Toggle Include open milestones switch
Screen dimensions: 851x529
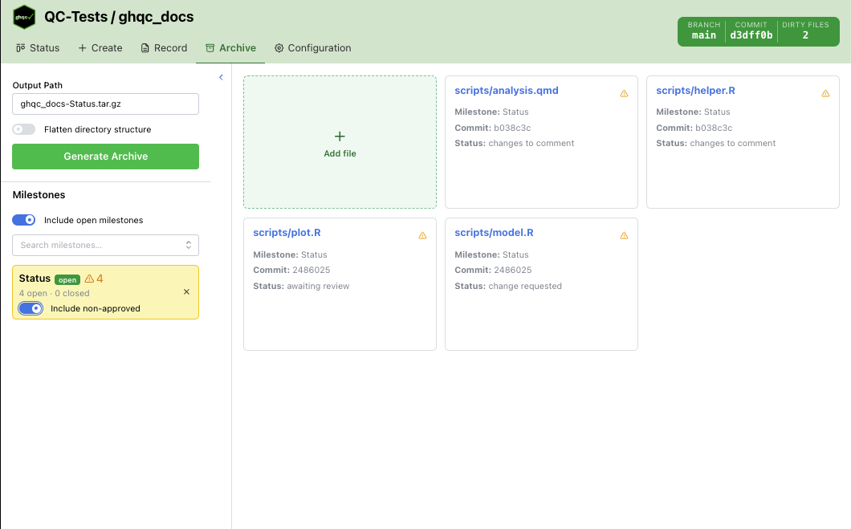(x=24, y=220)
